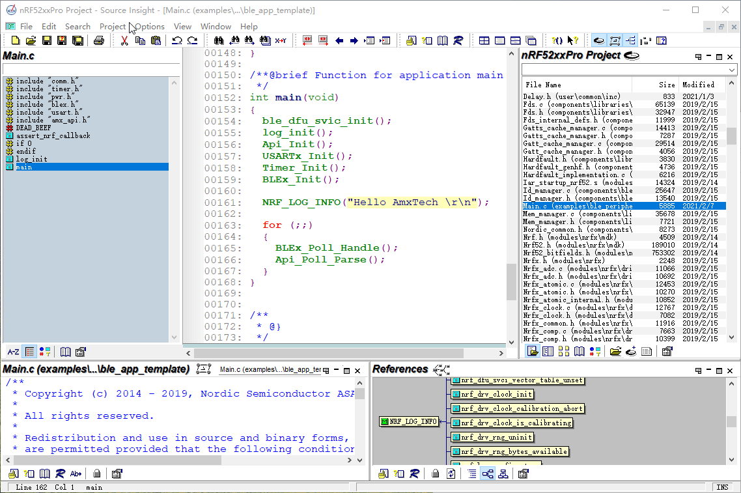Open the Window menu

pyautogui.click(x=216, y=27)
